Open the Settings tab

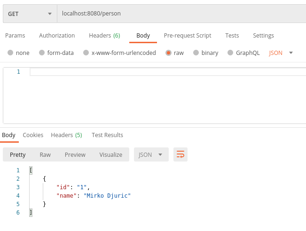pyautogui.click(x=263, y=36)
